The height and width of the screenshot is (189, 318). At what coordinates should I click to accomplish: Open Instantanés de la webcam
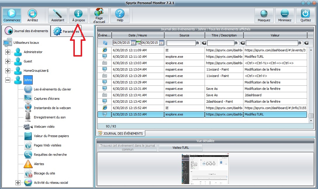[x=52, y=108]
